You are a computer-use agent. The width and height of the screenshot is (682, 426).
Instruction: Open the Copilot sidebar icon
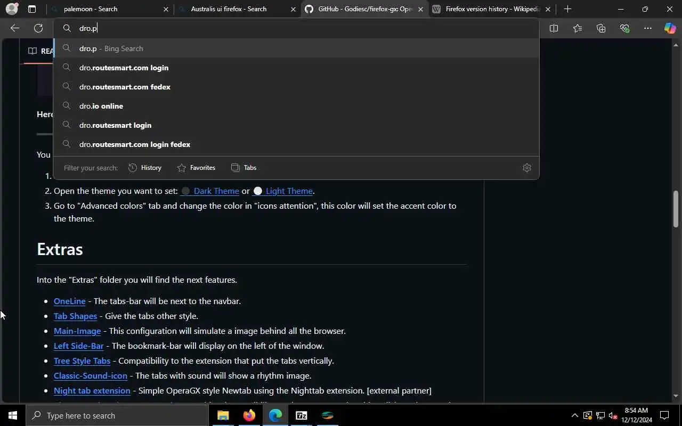(670, 28)
